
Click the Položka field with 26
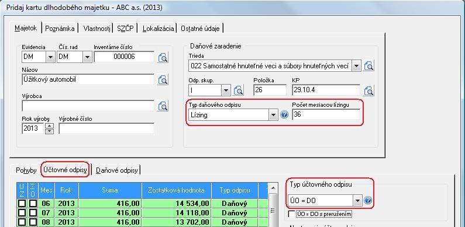coord(270,90)
